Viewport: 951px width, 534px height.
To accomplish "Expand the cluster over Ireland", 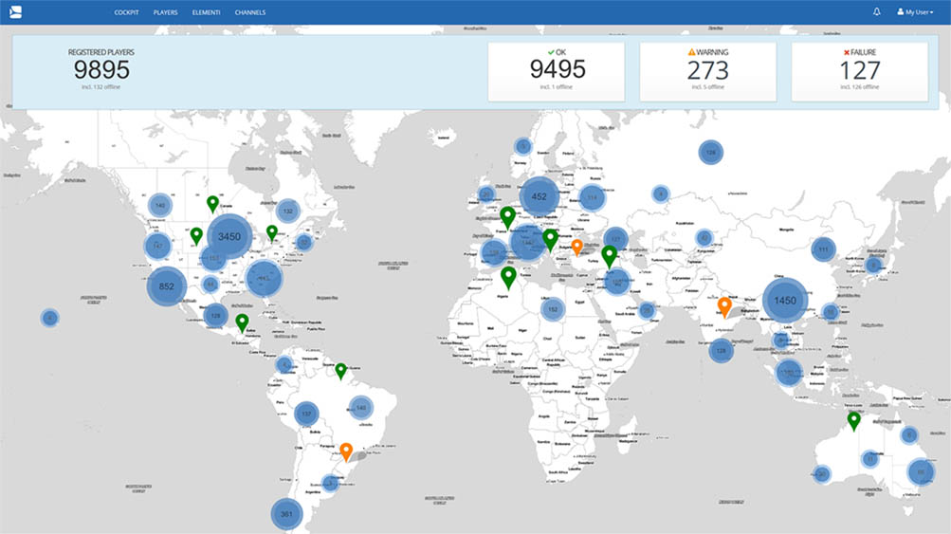I will pyautogui.click(x=485, y=194).
